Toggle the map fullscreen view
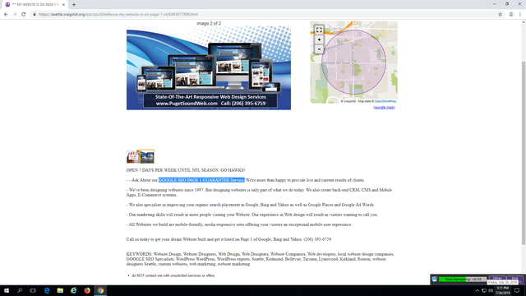526x296 pixels. 319,30
